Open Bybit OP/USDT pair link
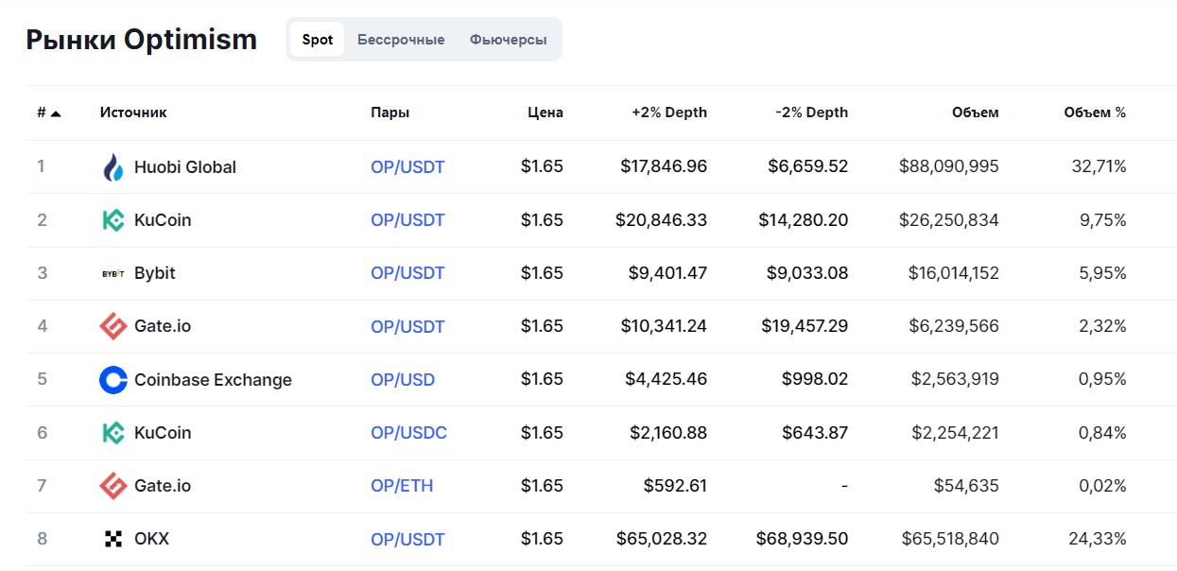The width and height of the screenshot is (1177, 571). [407, 273]
